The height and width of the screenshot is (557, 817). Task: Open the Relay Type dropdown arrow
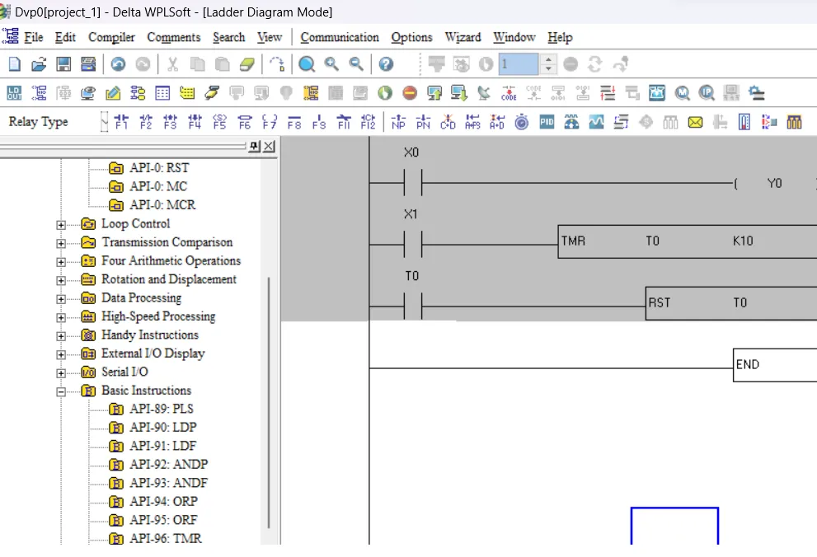point(104,122)
